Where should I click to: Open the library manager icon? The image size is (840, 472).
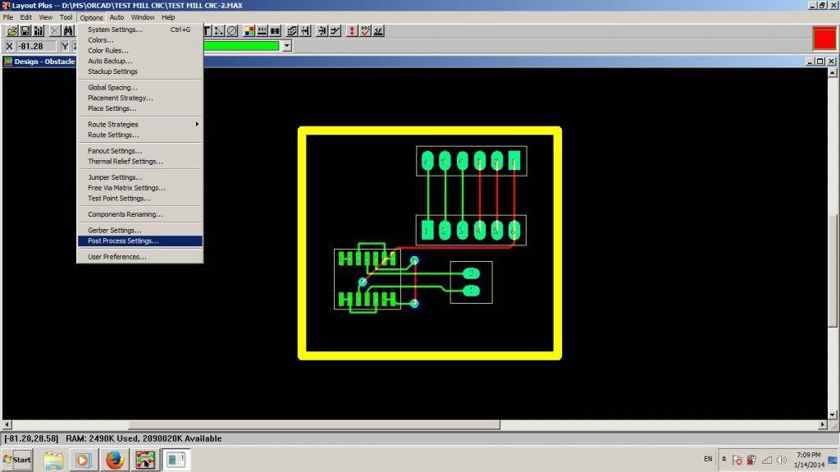(39, 31)
